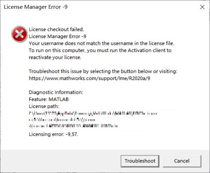210x173 pixels.
Task: Click the "To run on this computer" line
Action: coord(100,50)
